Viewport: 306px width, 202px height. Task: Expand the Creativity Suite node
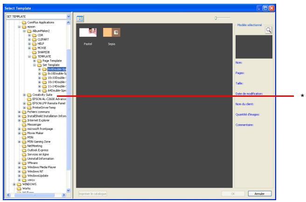[x=24, y=94]
